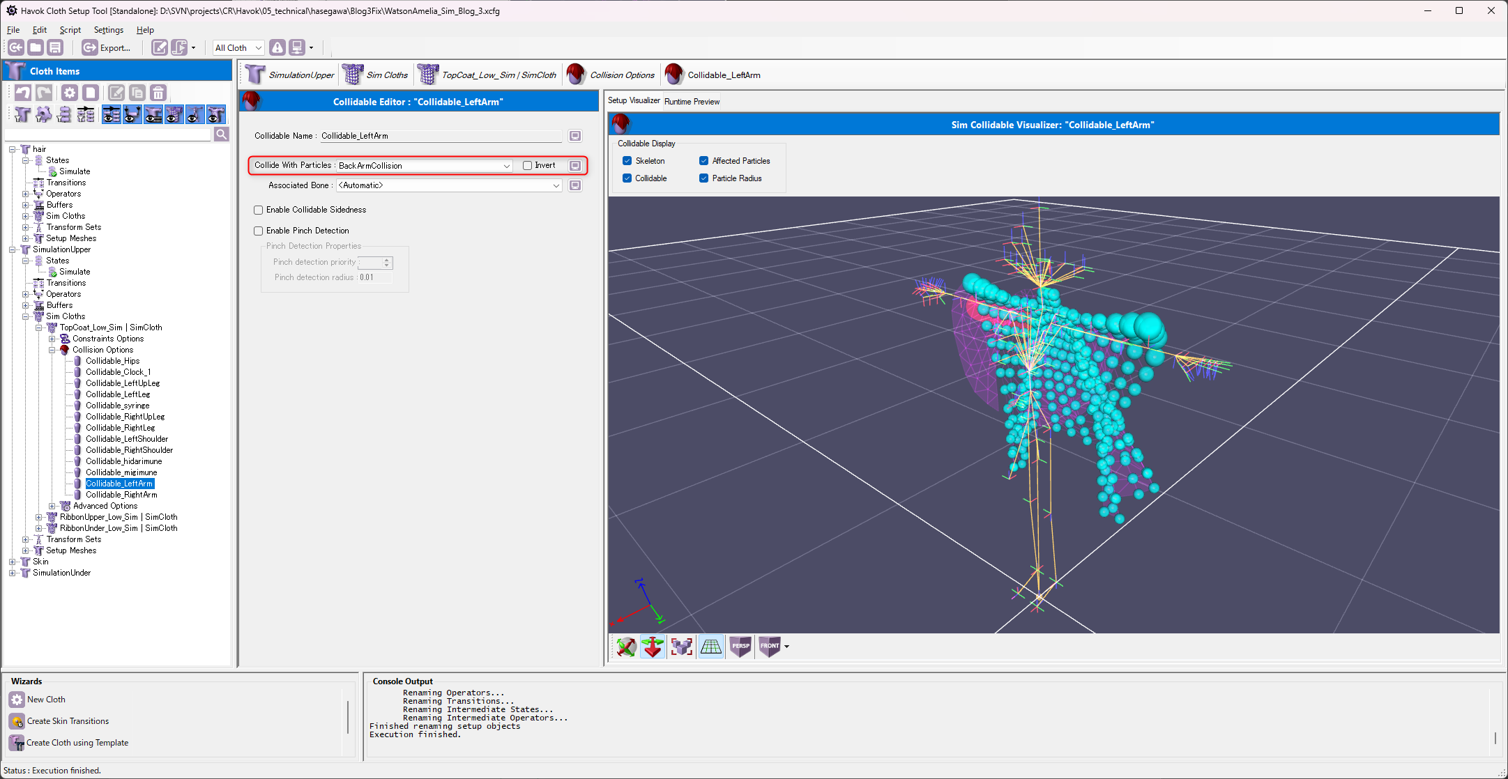The image size is (1508, 779).
Task: Click the orbit camera sphere icon
Action: [626, 647]
